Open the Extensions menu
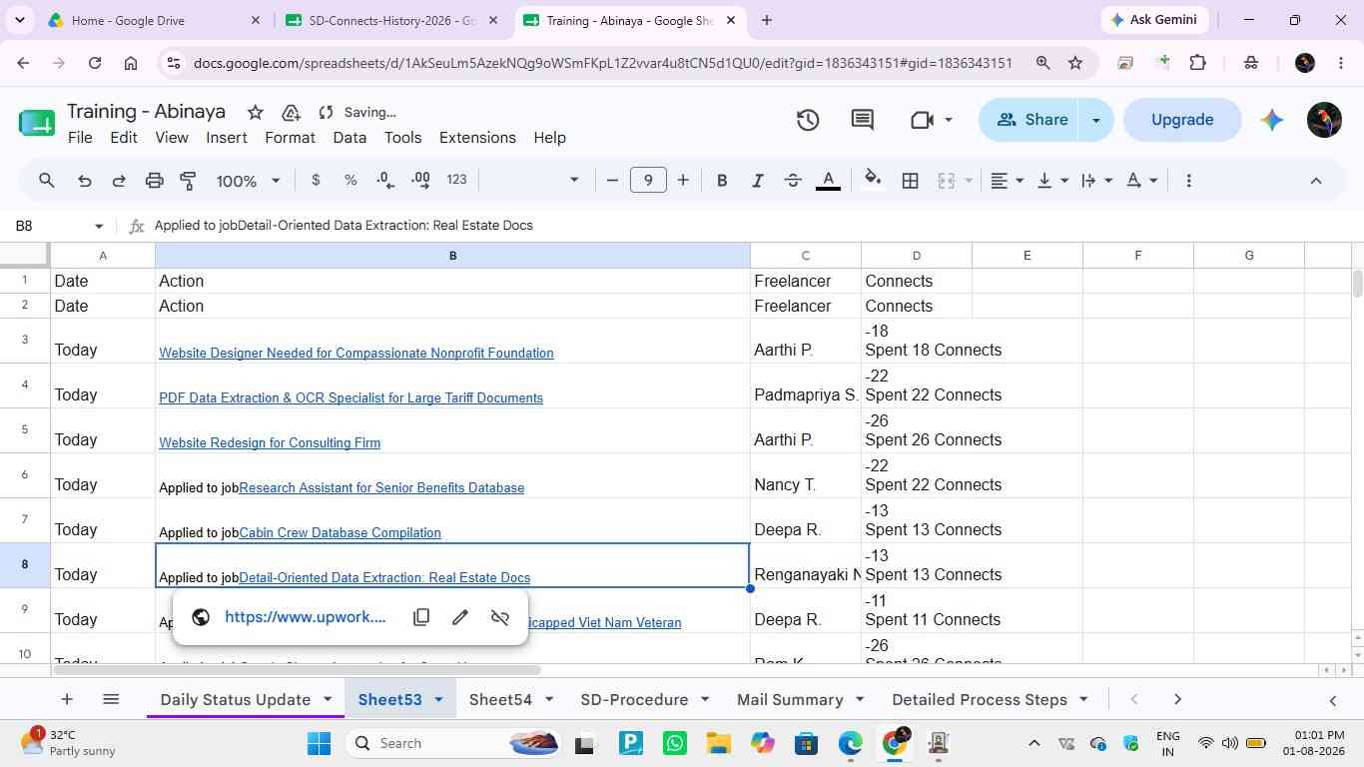The image size is (1364, 767). tap(477, 138)
